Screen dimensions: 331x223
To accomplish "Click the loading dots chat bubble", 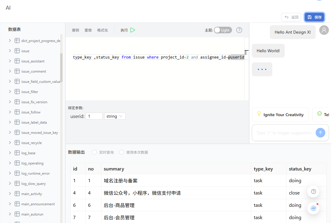I will point(262,69).
